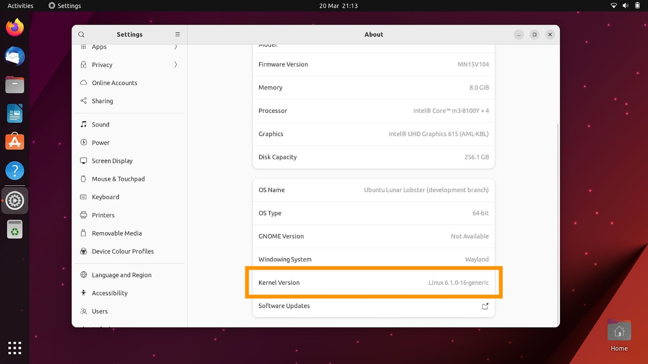The height and width of the screenshot is (364, 648).
Task: Click the Windowing System row
Action: pos(373,259)
